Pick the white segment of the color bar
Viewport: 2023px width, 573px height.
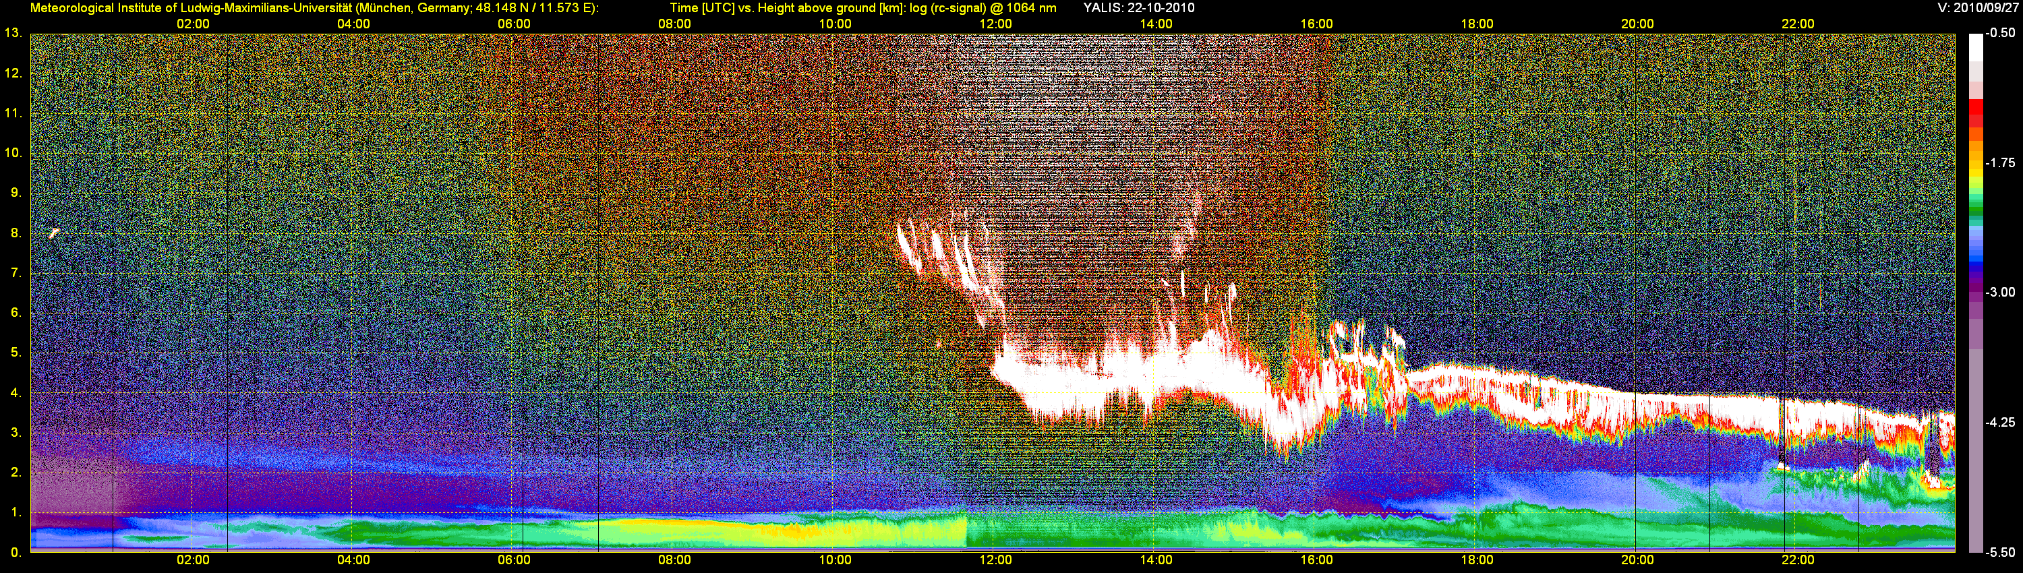pyautogui.click(x=1975, y=47)
